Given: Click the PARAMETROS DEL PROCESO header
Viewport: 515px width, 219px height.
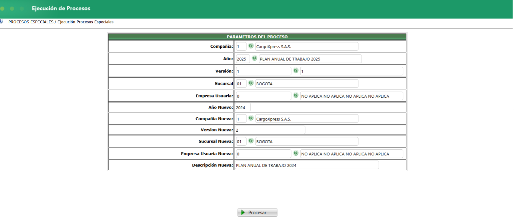Looking at the screenshot, I should [x=257, y=37].
